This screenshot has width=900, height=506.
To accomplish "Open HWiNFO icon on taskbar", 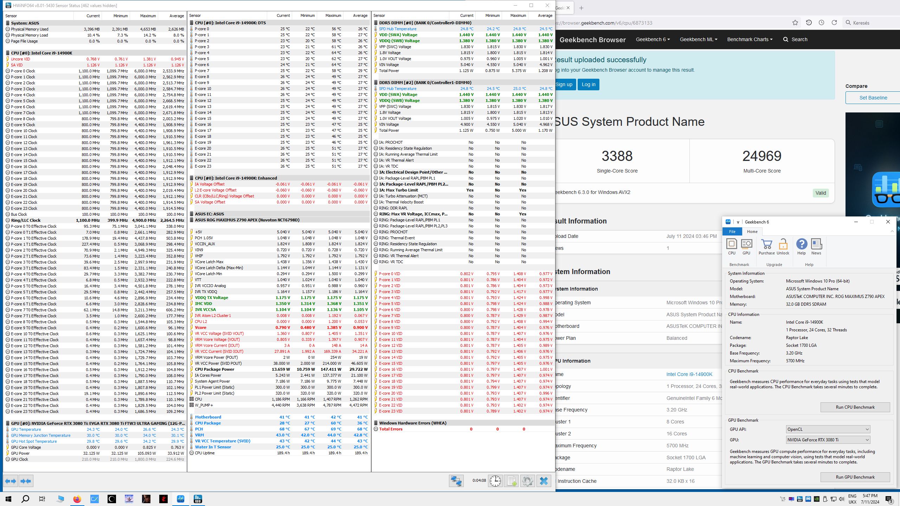I will tap(198, 499).
